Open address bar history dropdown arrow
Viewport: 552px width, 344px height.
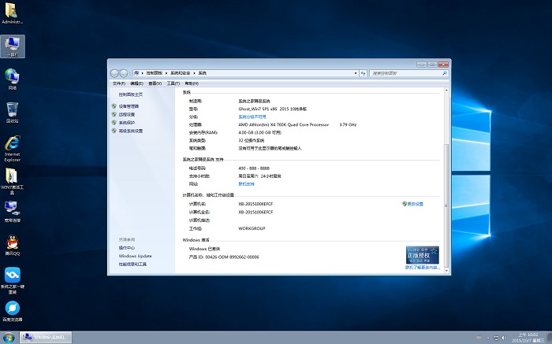[x=355, y=73]
